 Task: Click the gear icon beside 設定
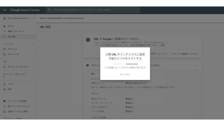coord(4,89)
